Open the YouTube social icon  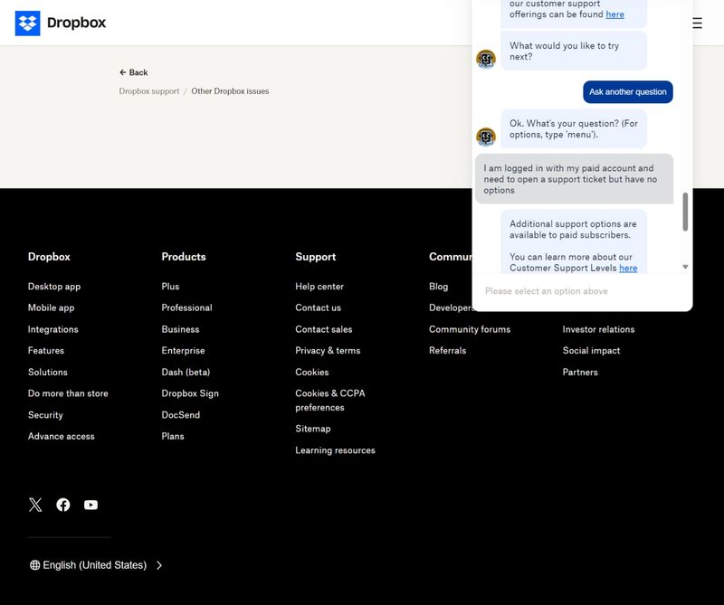[90, 505]
